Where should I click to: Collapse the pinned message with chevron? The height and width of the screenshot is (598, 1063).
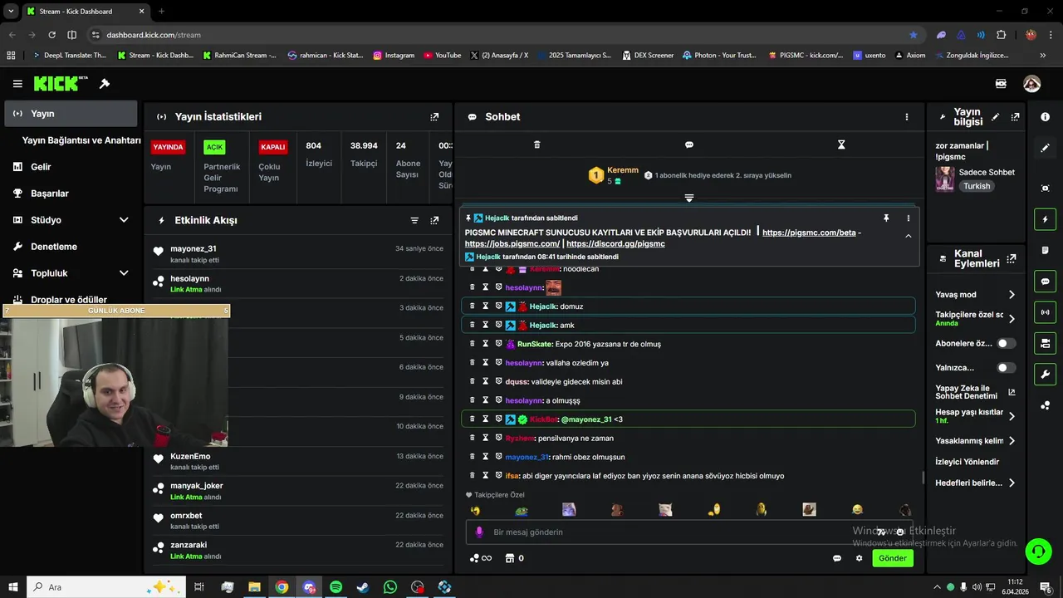tap(908, 236)
